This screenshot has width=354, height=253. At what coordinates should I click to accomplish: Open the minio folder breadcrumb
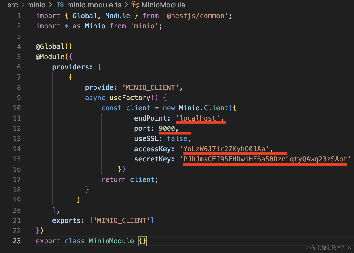[36, 5]
